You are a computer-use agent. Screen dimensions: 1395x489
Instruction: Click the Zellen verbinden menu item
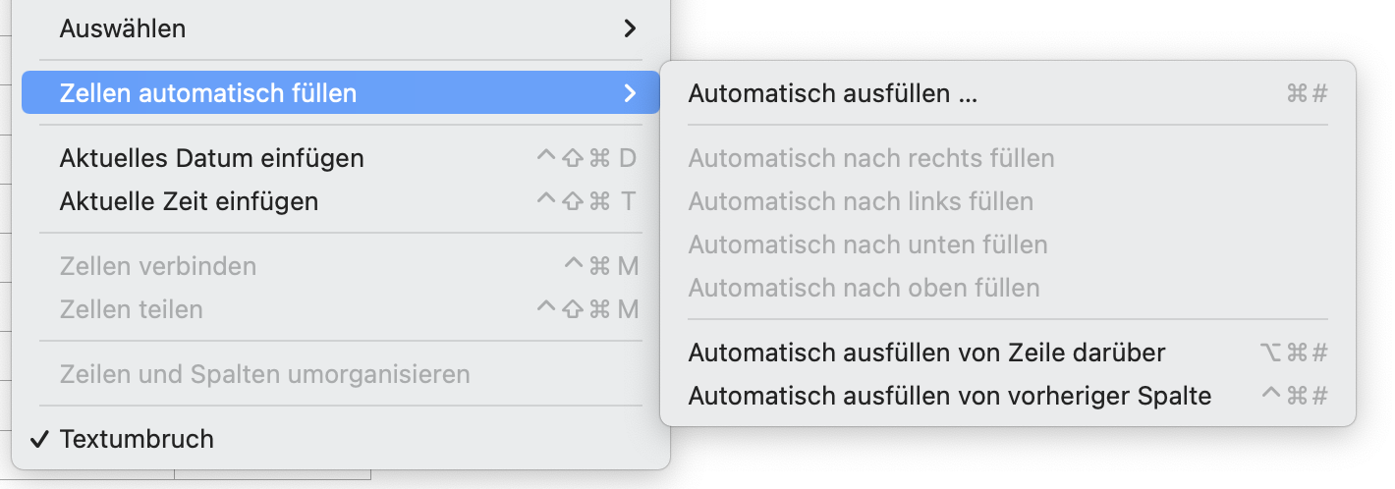pyautogui.click(x=157, y=266)
